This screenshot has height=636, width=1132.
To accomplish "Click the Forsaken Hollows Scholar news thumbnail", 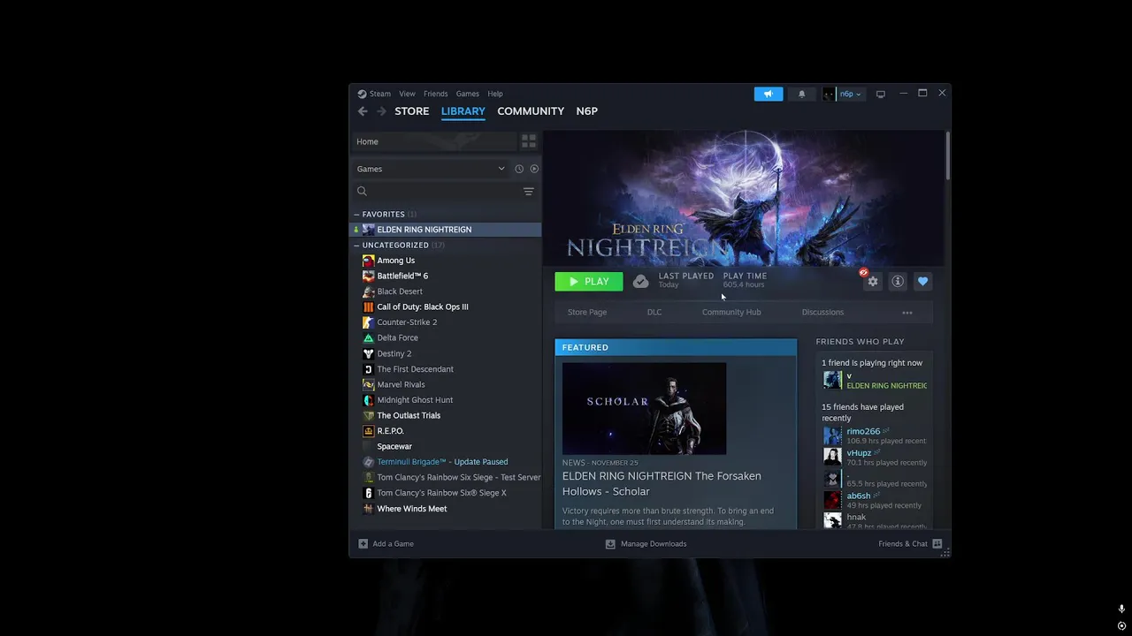I will pyautogui.click(x=644, y=409).
